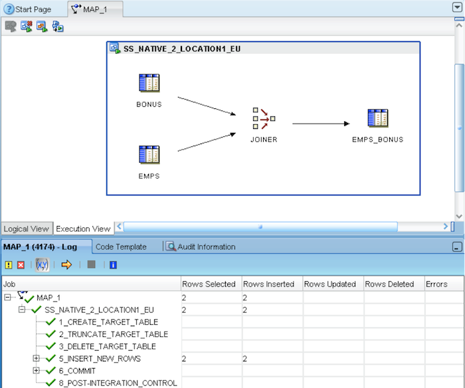
Task: Click the MAP_1 tab mapping icon
Action: pos(76,9)
